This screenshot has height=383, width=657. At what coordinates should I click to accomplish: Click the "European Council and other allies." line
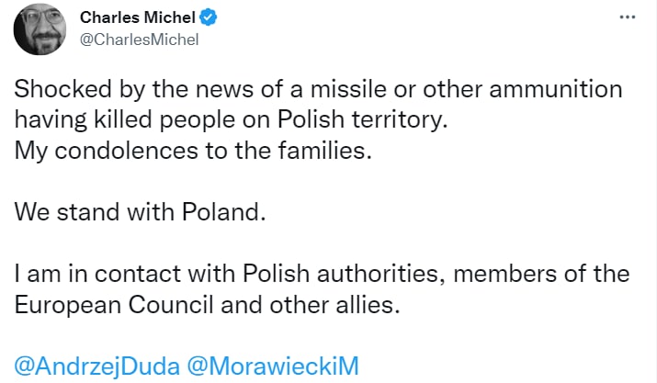[x=207, y=305]
